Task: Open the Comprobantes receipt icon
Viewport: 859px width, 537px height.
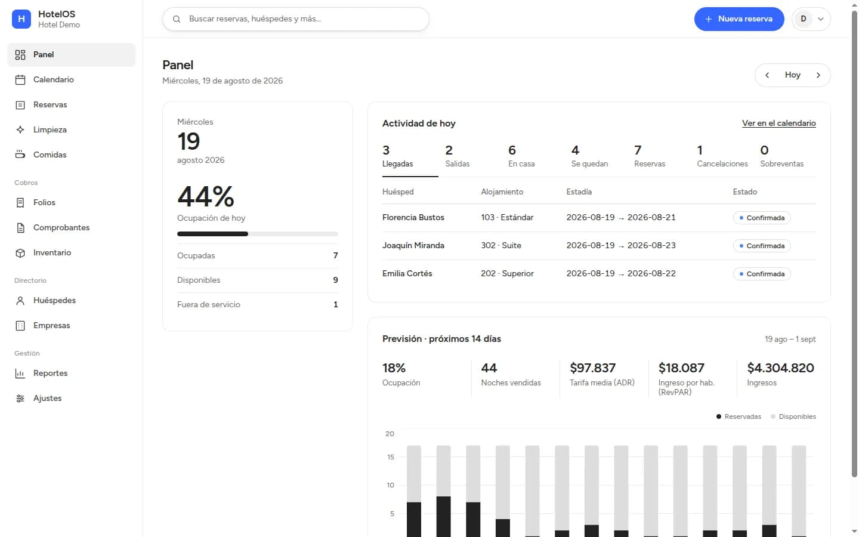Action: coord(20,228)
